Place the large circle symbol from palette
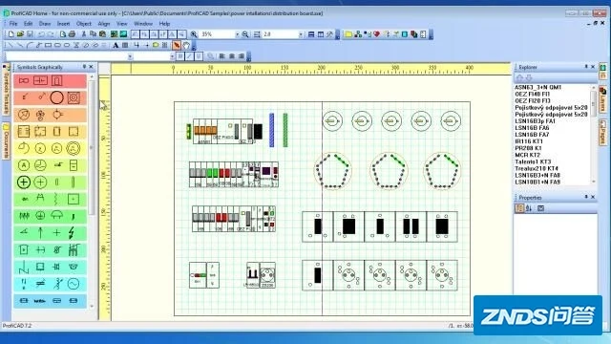611x344 pixels. 56,97
